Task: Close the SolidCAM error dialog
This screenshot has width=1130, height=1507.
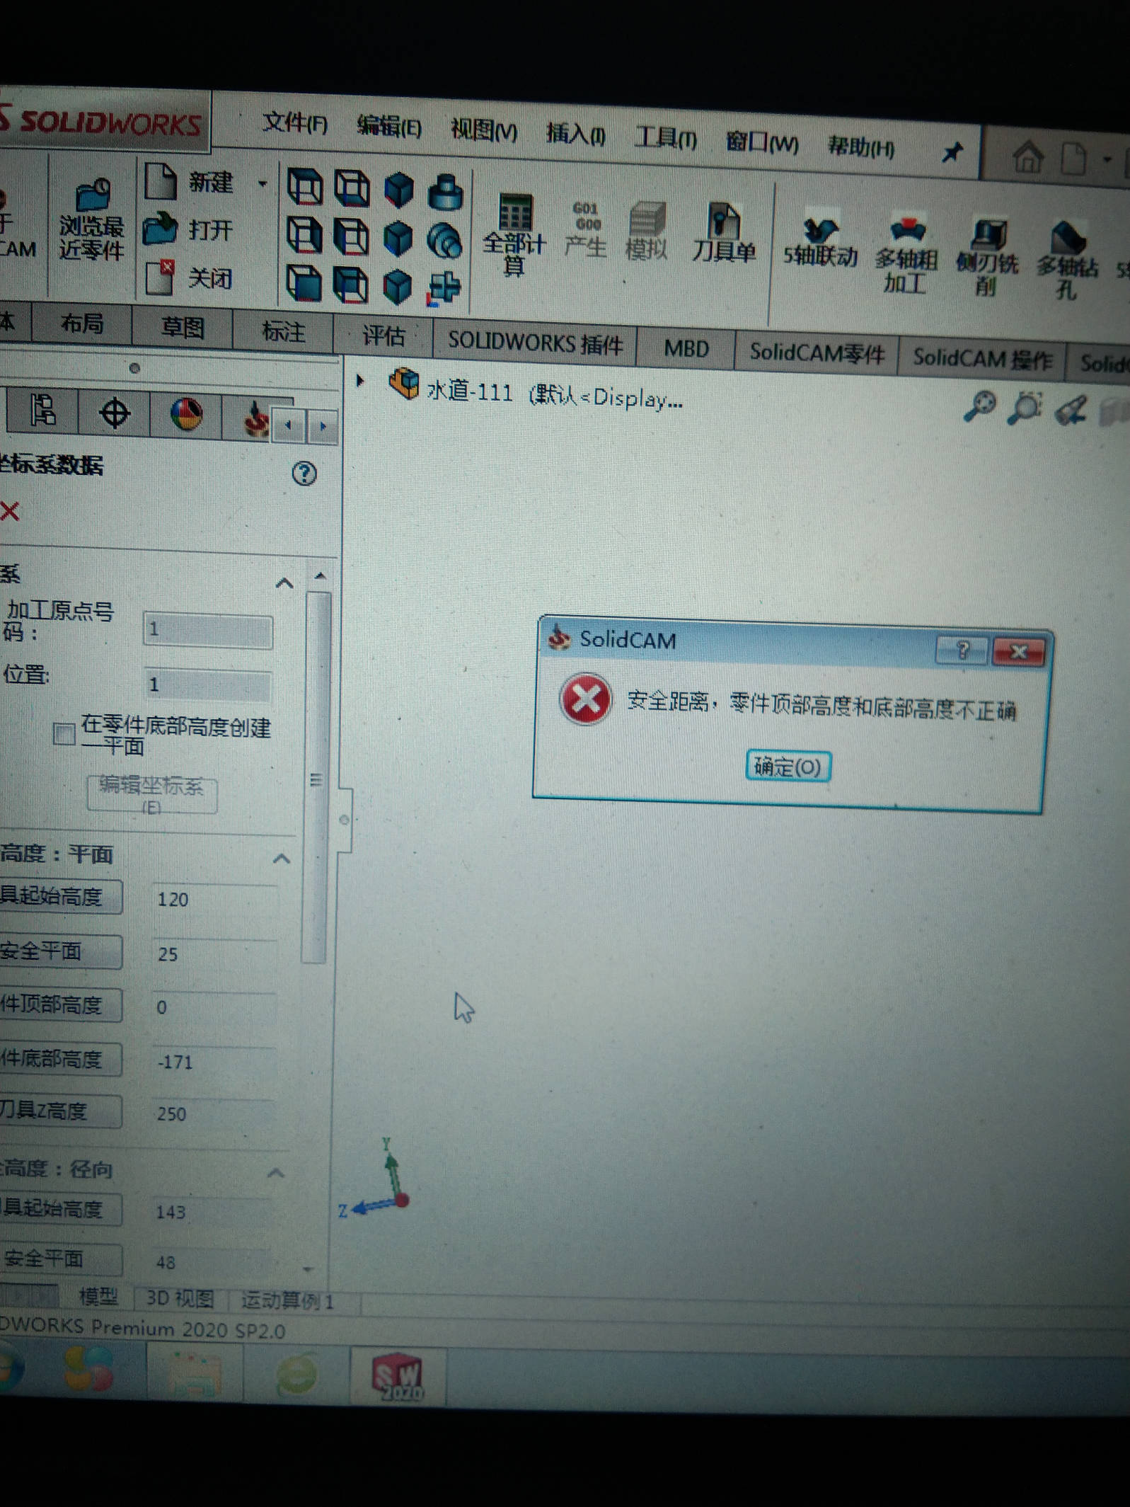Action: [1018, 652]
